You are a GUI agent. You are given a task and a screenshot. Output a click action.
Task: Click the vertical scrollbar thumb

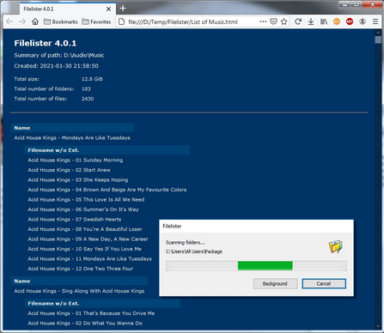click(x=378, y=39)
